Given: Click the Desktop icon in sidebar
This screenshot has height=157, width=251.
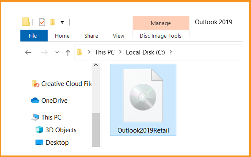Looking at the screenshot, I should coord(39,142).
